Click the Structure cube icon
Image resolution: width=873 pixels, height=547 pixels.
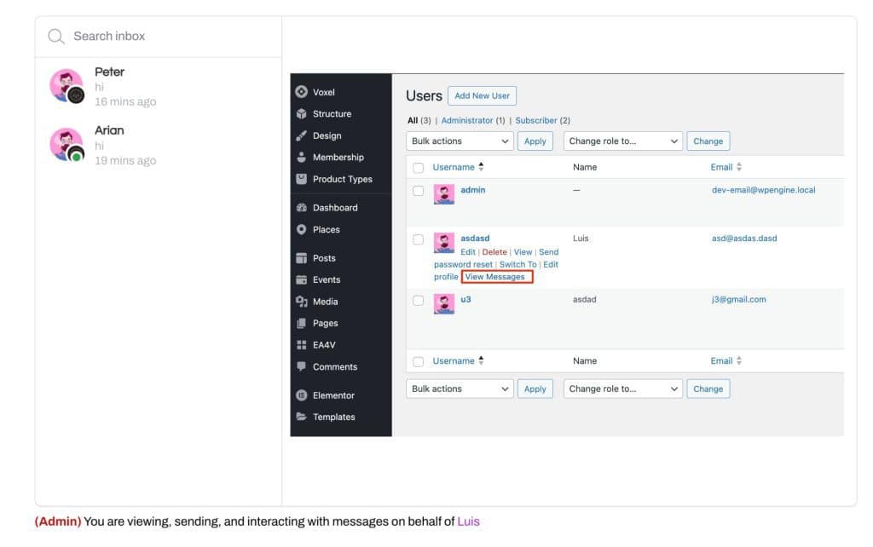point(301,114)
